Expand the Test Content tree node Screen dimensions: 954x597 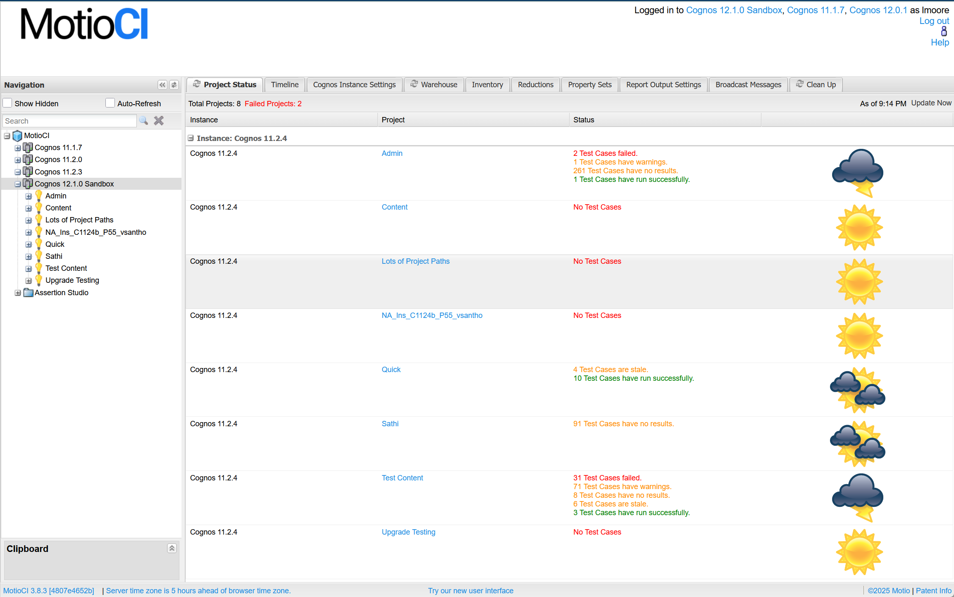click(29, 269)
